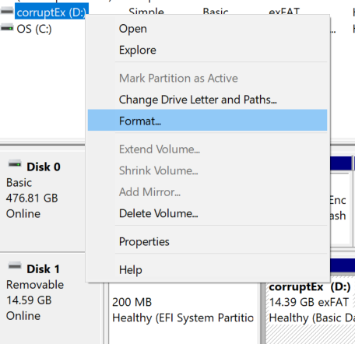Click the 476.81 GB size text

pos(32,198)
